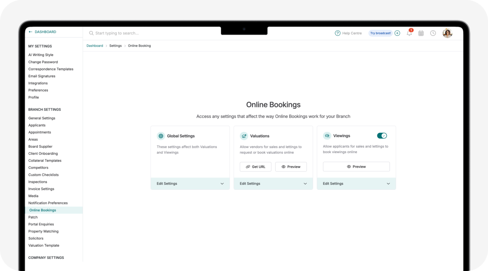The width and height of the screenshot is (488, 271).
Task: Open Client Onboarding in sidebar
Action: click(x=43, y=154)
